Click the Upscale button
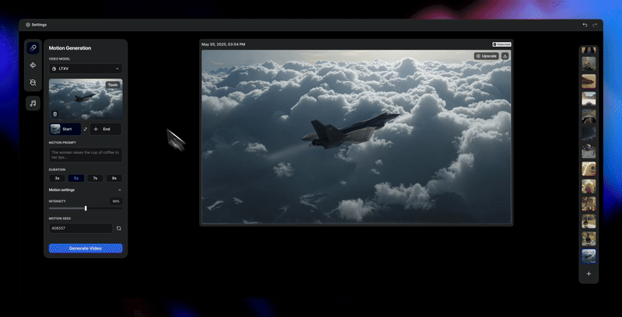 [x=487, y=56]
